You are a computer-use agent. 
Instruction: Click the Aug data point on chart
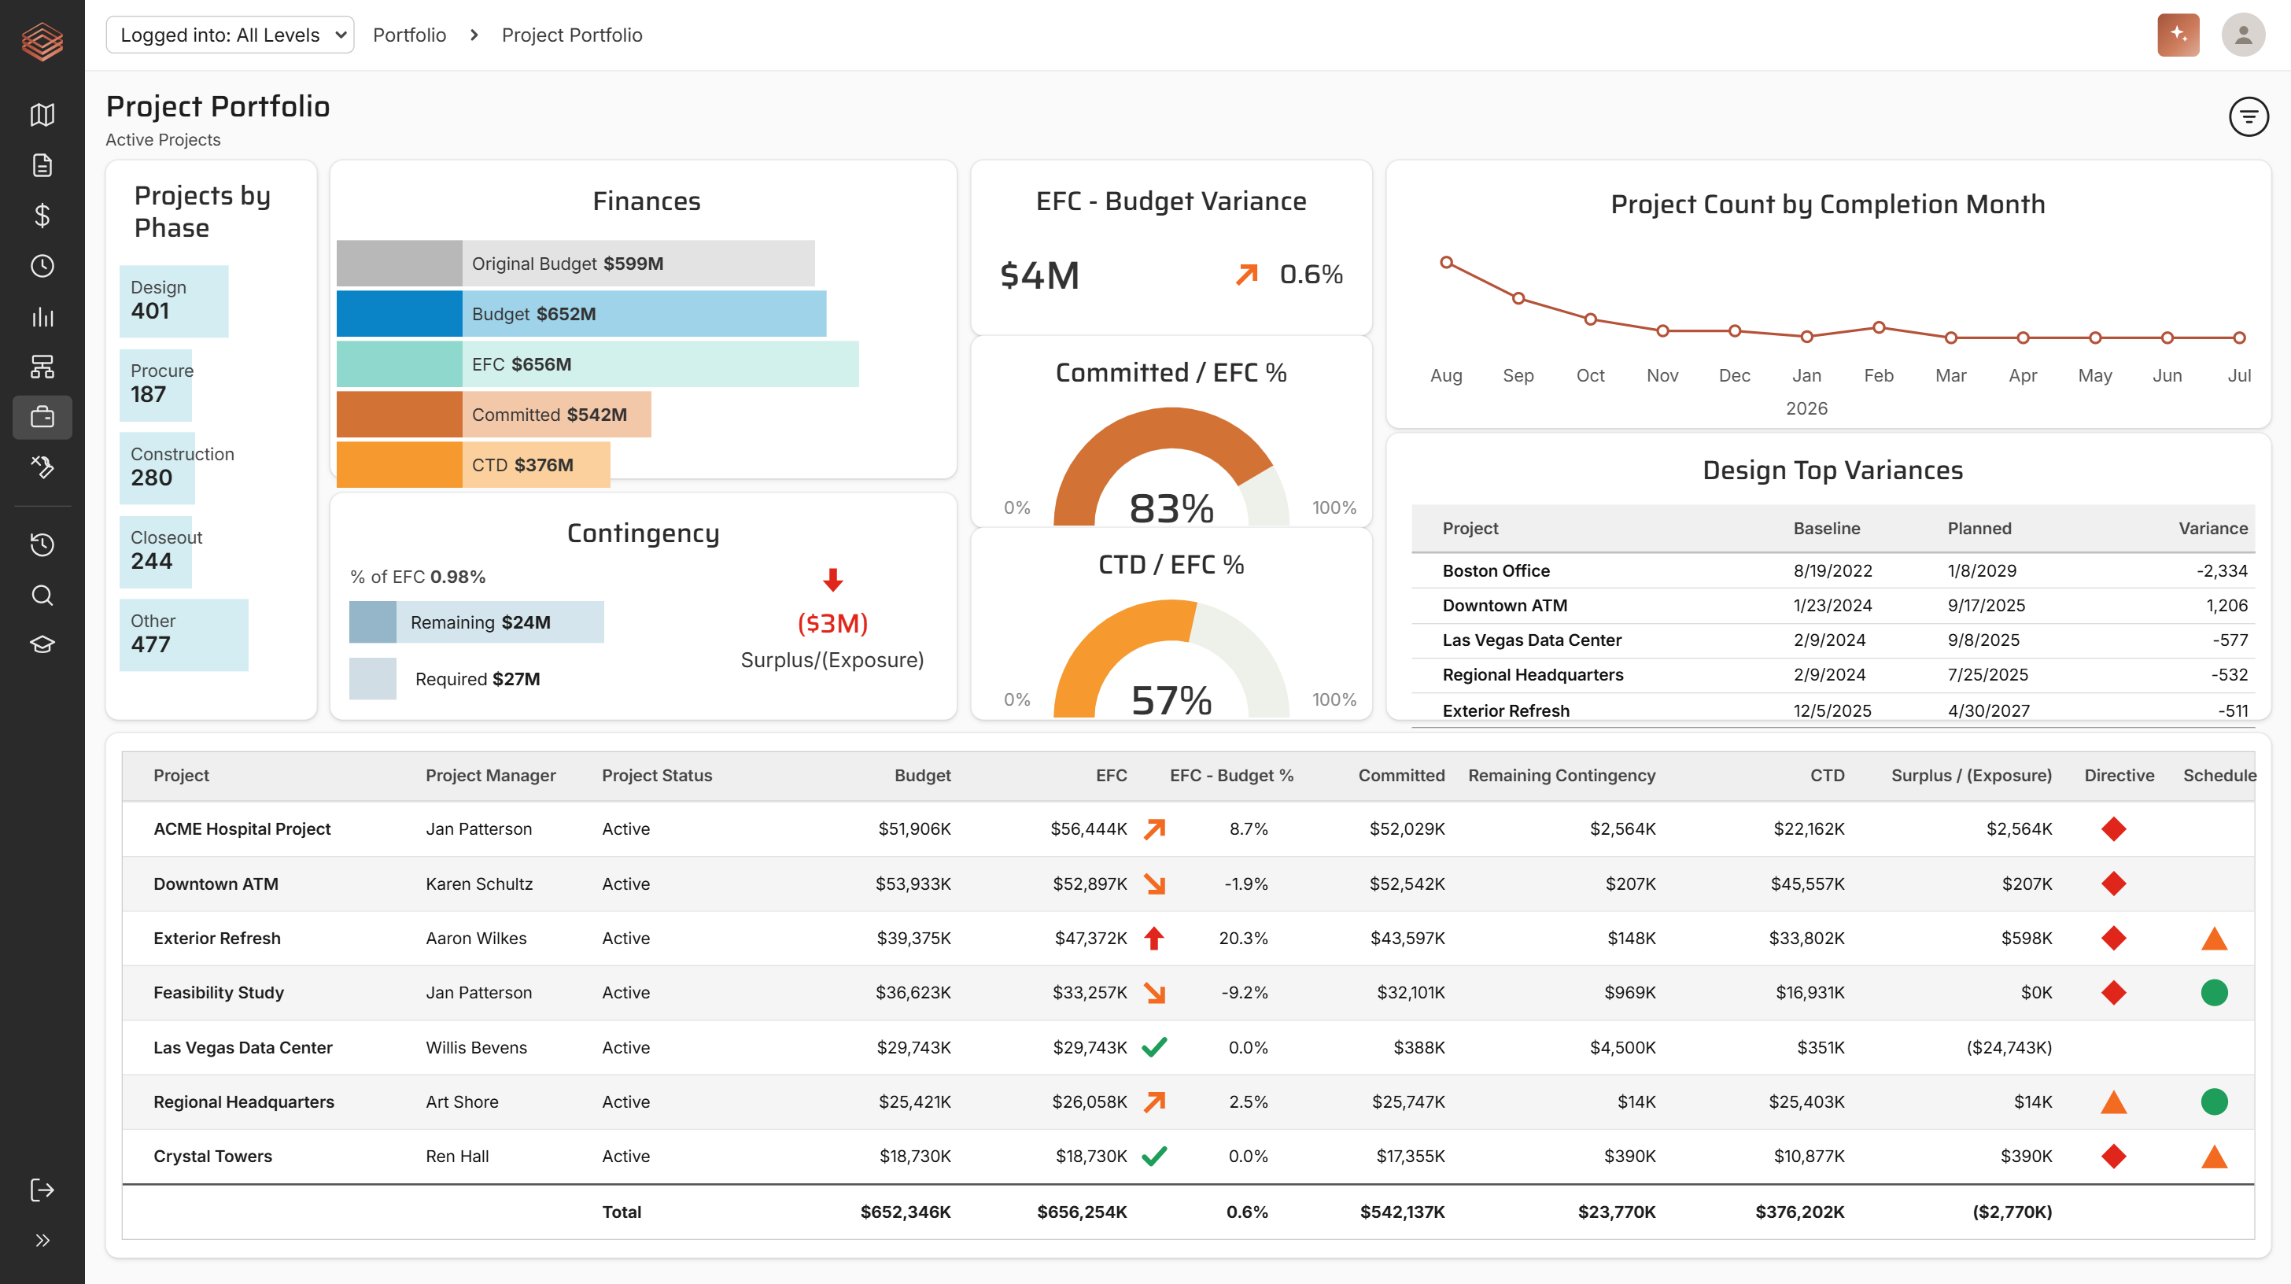[x=1446, y=262]
